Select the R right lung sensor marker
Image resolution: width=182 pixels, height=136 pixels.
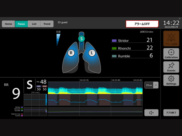pos(71,53)
